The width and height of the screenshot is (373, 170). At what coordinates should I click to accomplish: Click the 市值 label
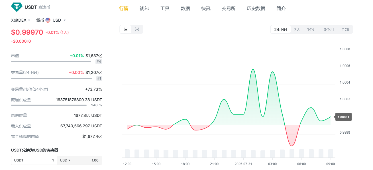coord(15,56)
